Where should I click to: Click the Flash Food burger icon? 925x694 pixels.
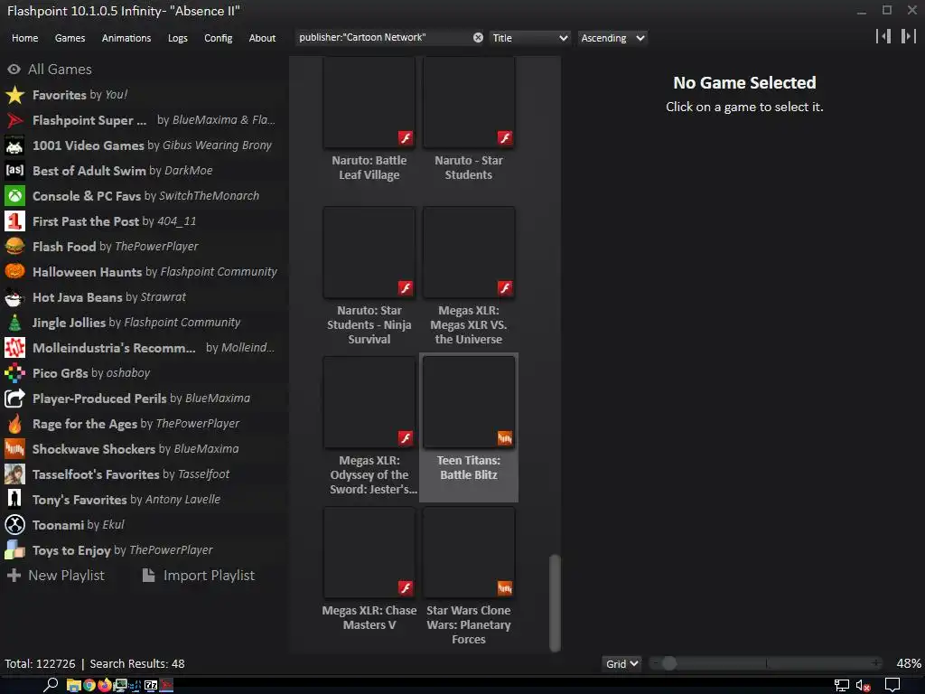pyautogui.click(x=14, y=247)
